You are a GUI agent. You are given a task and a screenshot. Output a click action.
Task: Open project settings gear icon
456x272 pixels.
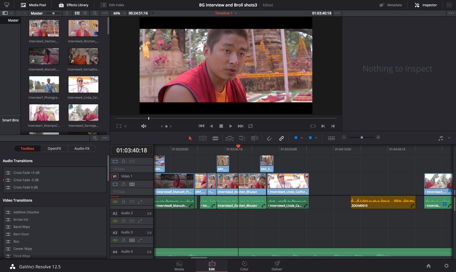pyautogui.click(x=446, y=266)
